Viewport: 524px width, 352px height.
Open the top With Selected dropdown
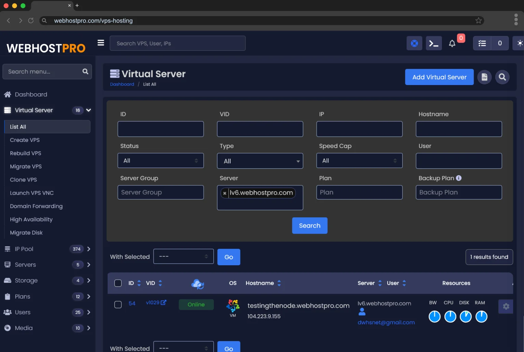point(184,256)
